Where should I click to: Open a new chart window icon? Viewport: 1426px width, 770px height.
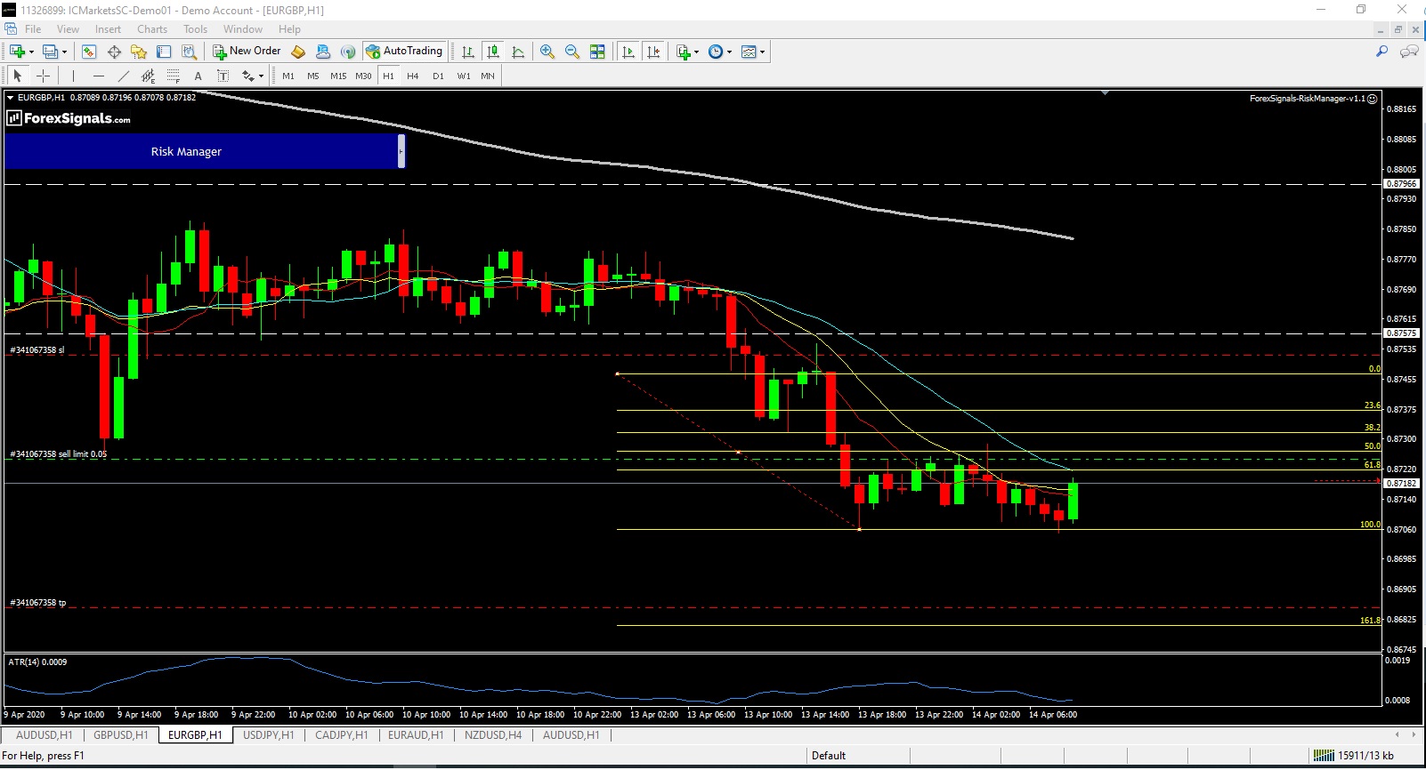pyautogui.click(x=17, y=52)
